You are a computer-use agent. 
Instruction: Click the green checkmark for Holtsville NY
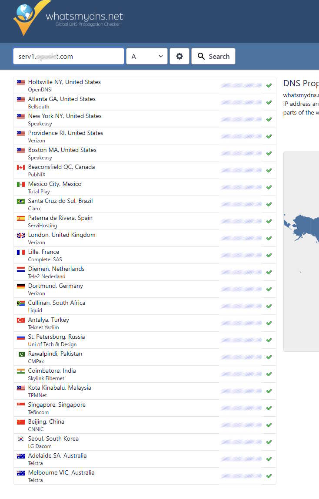(x=269, y=85)
